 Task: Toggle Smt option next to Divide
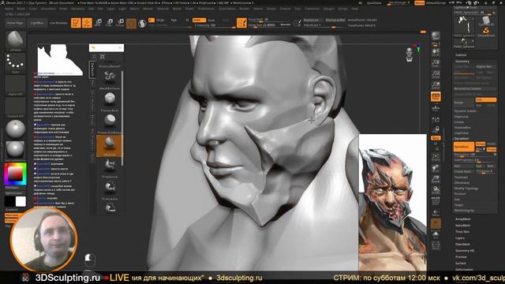485,100
